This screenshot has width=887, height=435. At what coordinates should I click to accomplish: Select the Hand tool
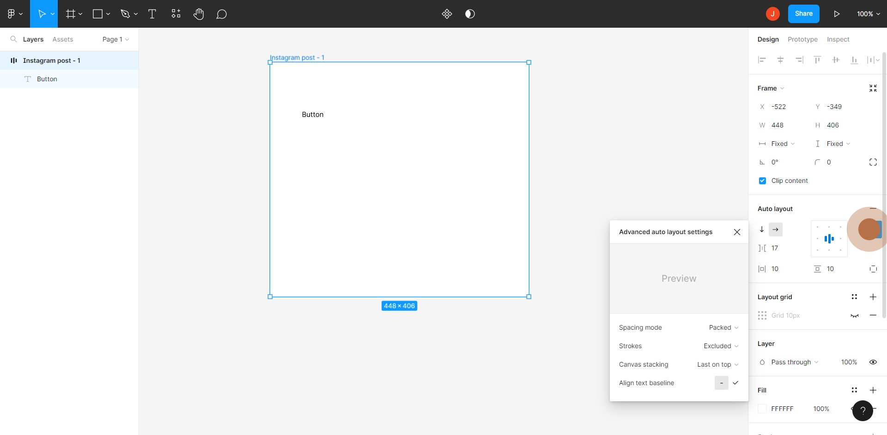coord(199,14)
